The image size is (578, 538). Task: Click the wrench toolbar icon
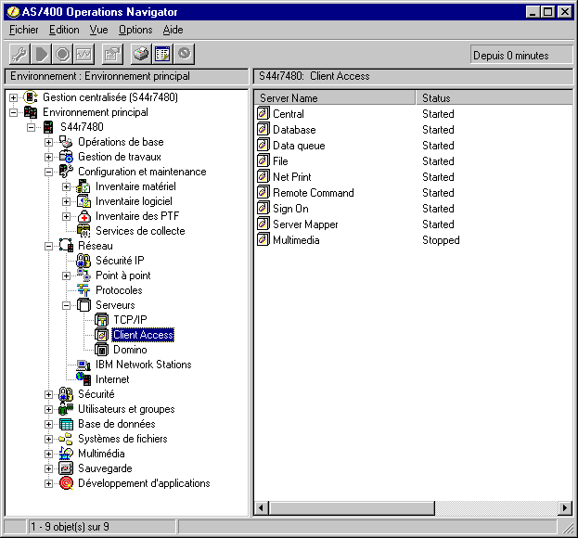(19, 55)
